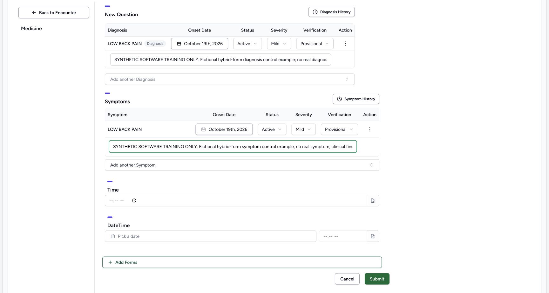Click the note icon beside Time field
Image resolution: width=549 pixels, height=293 pixels.
coord(373,201)
